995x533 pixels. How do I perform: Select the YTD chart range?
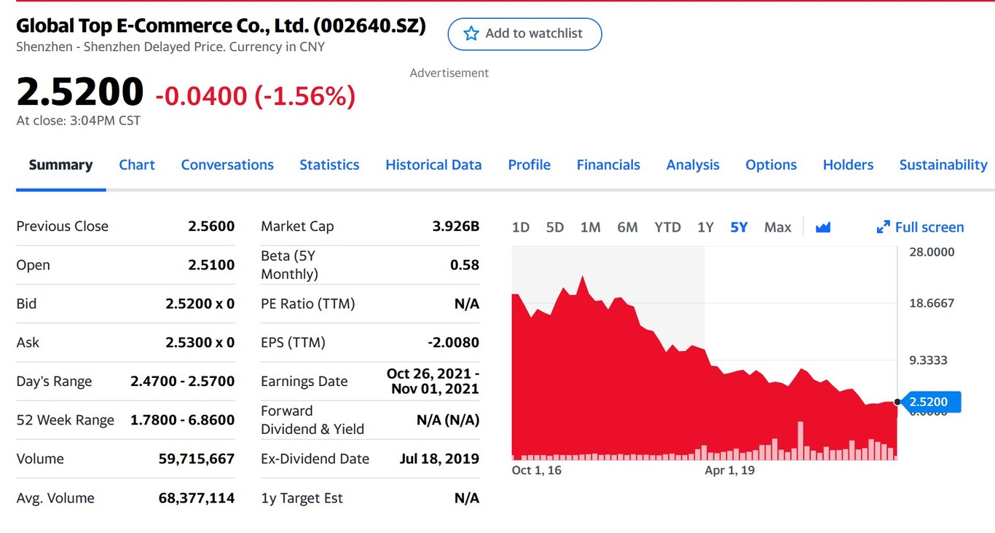tap(667, 227)
